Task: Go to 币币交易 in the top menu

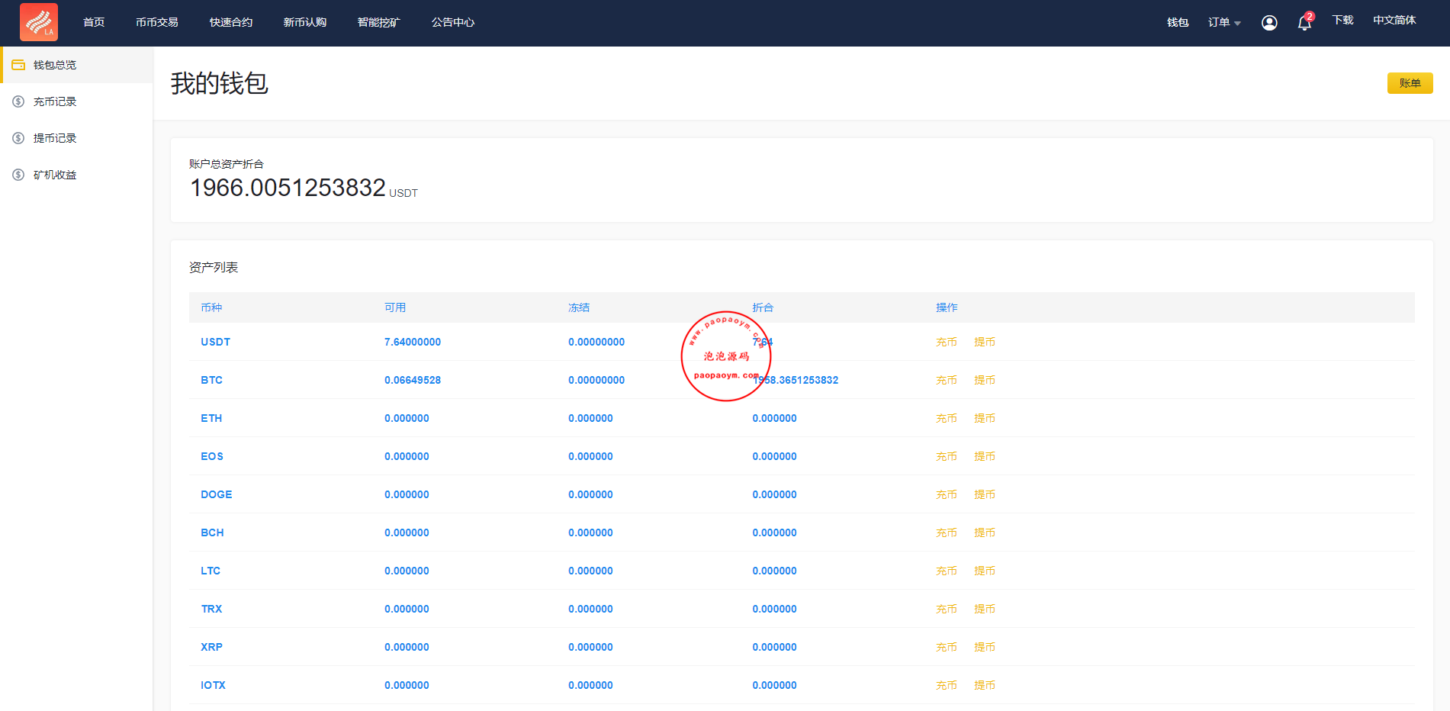Action: pyautogui.click(x=157, y=23)
